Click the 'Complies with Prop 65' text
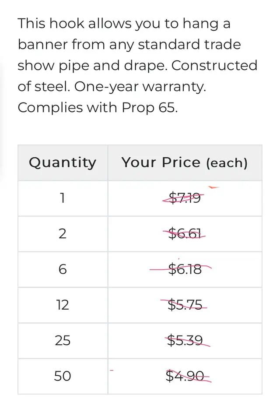The height and width of the screenshot is (413, 280). pos(98,108)
